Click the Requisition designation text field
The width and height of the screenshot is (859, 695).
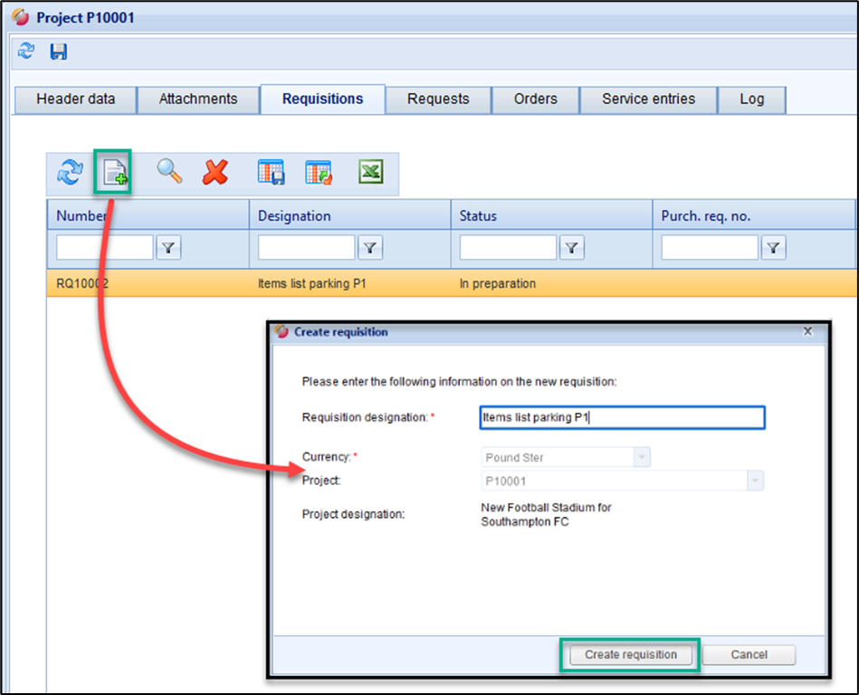coord(622,417)
